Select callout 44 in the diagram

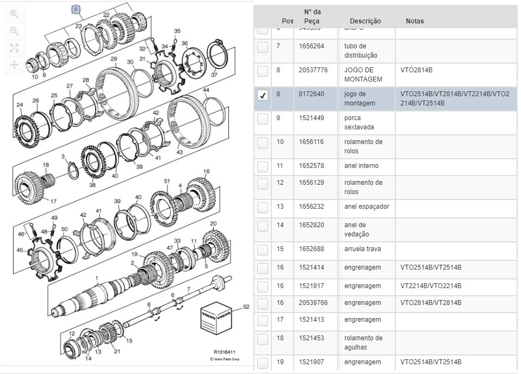click(206, 90)
